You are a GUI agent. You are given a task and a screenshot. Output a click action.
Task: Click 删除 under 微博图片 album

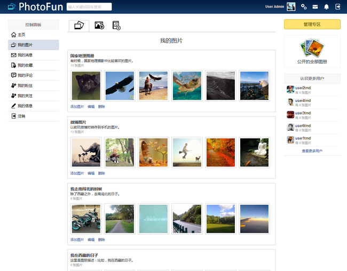(x=101, y=173)
